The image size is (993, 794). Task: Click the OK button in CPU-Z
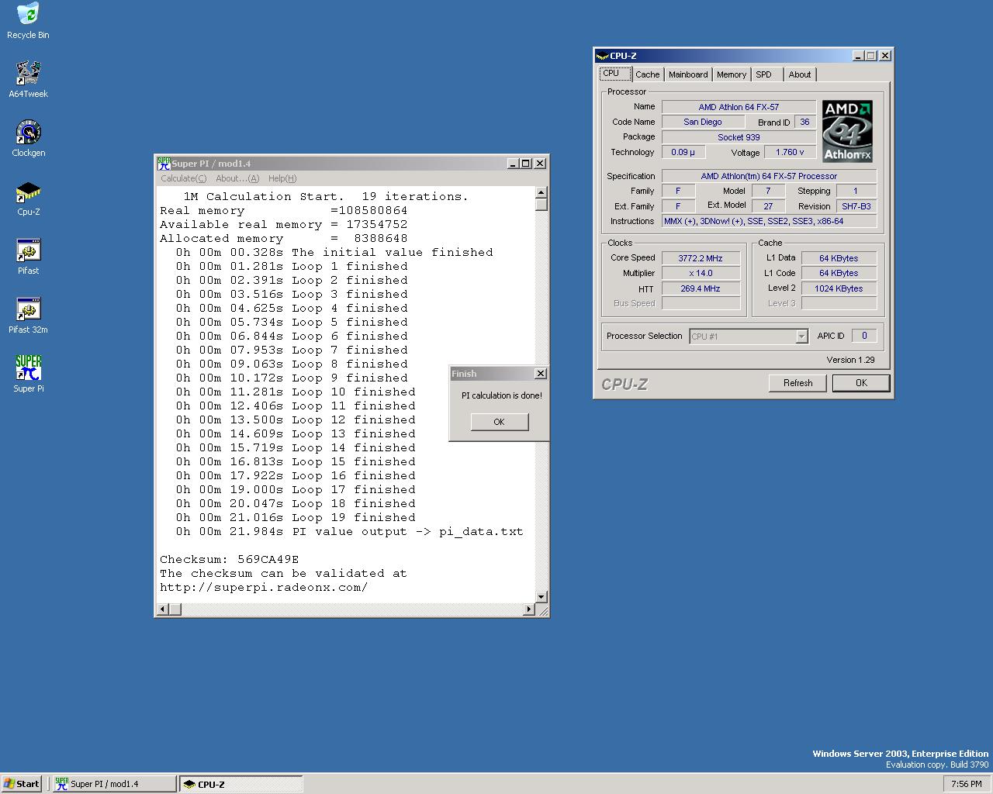click(861, 383)
